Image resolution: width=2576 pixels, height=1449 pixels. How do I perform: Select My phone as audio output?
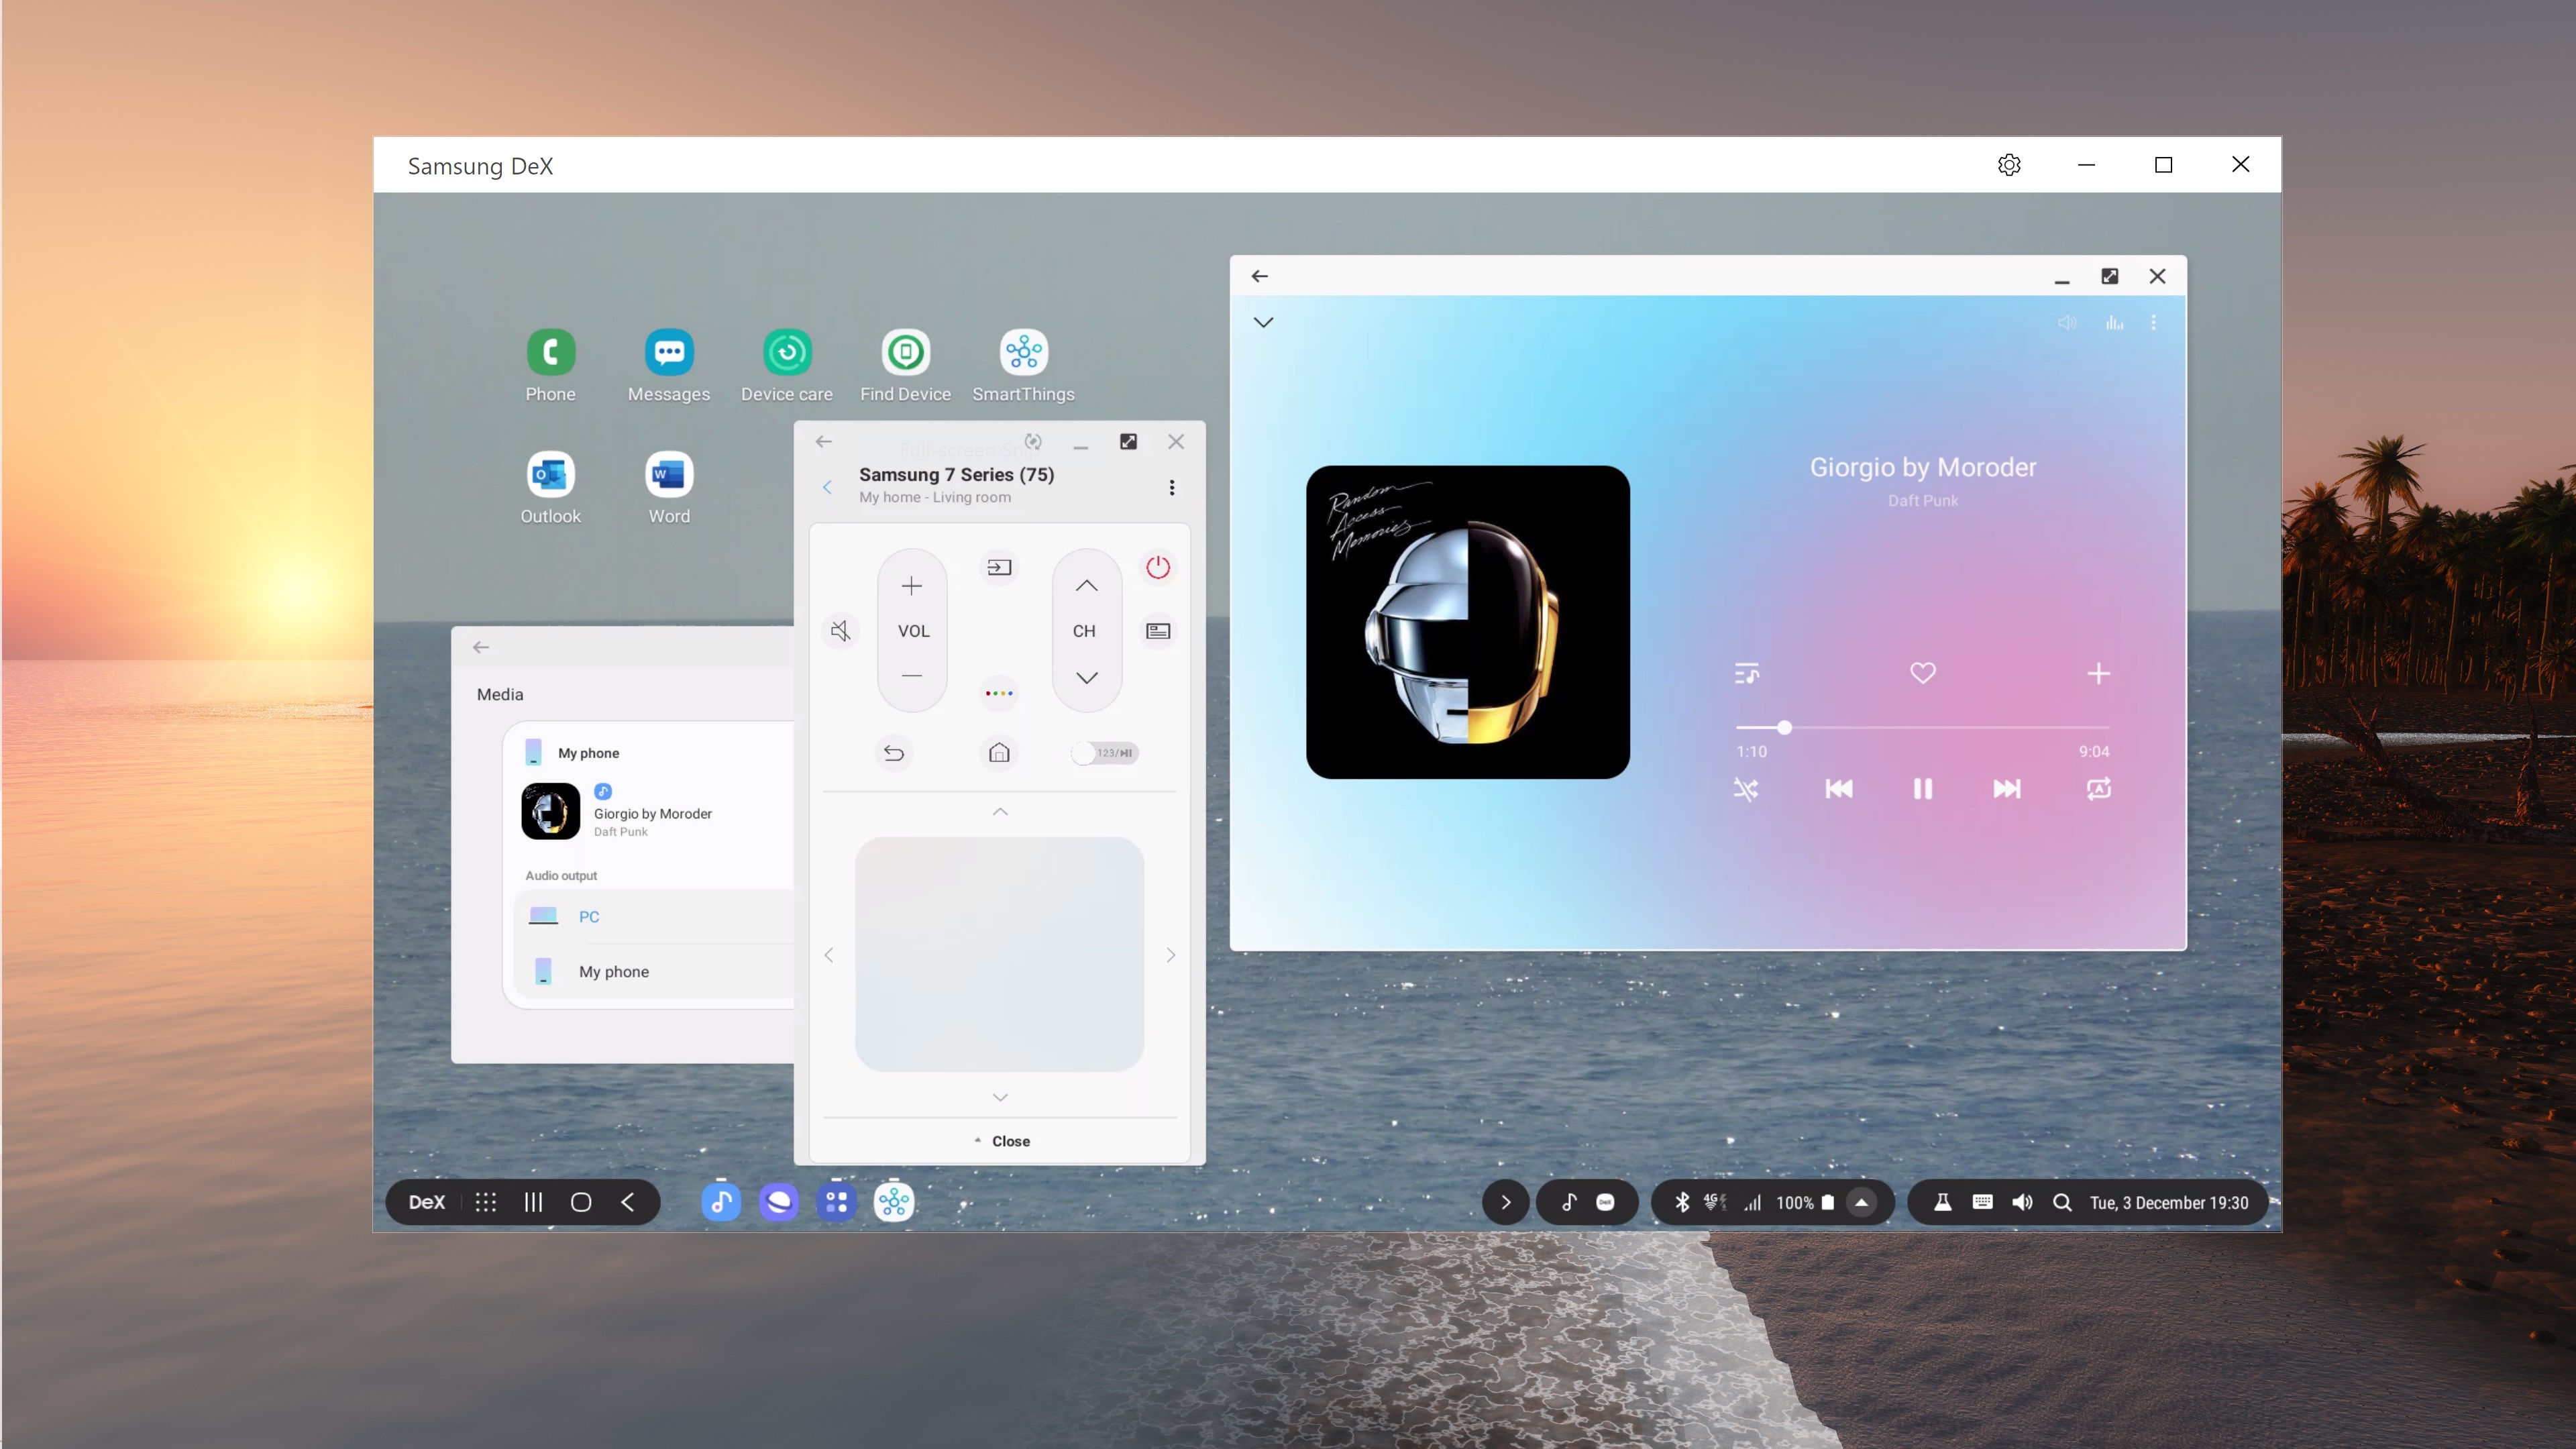613,971
